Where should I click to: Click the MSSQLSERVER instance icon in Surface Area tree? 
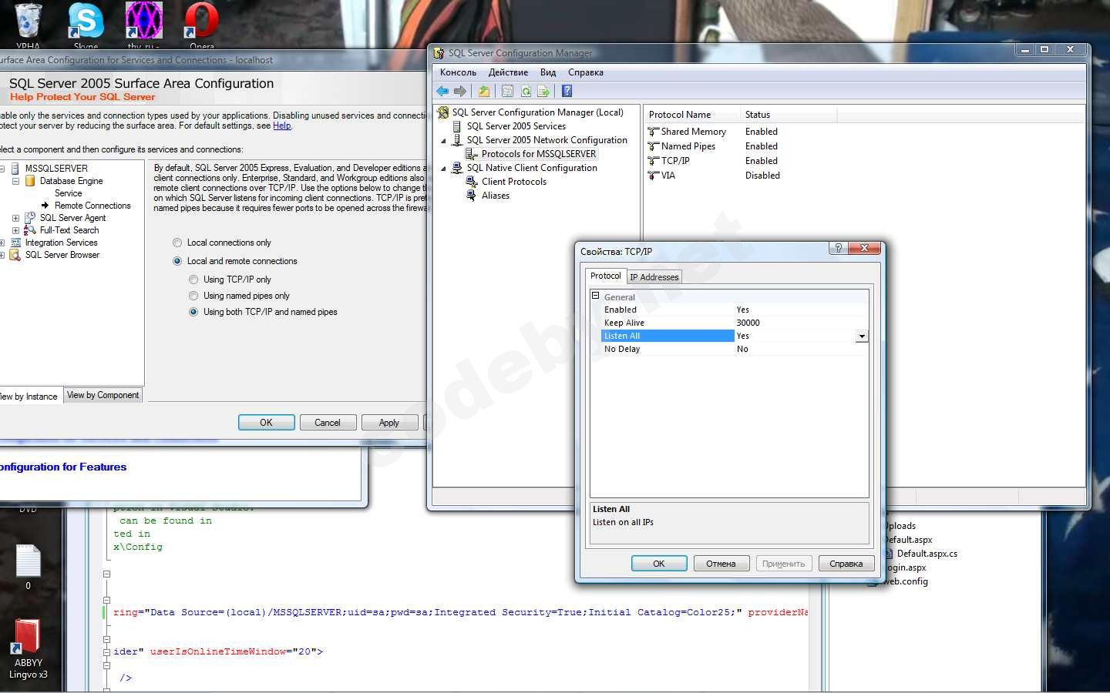[x=15, y=169]
